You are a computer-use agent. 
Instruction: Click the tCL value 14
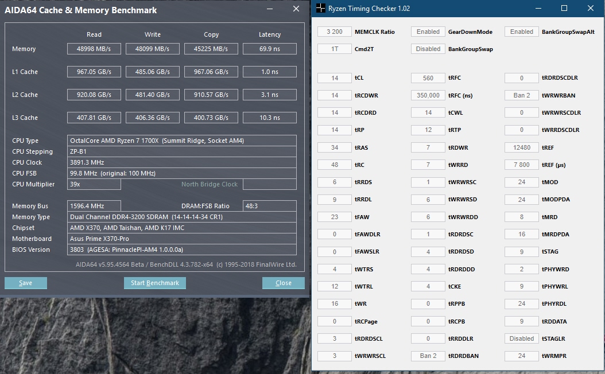[335, 78]
